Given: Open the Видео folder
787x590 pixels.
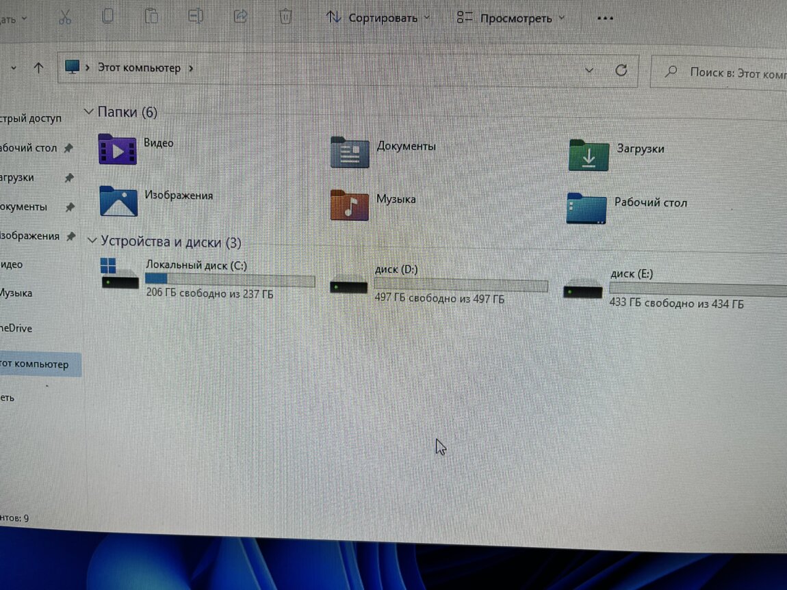Looking at the screenshot, I should tap(118, 148).
